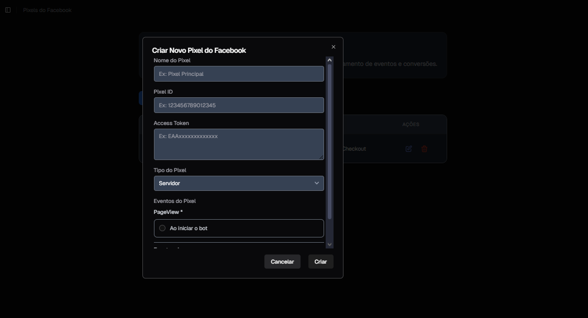Toggle the sidebar panel icon

[8, 10]
